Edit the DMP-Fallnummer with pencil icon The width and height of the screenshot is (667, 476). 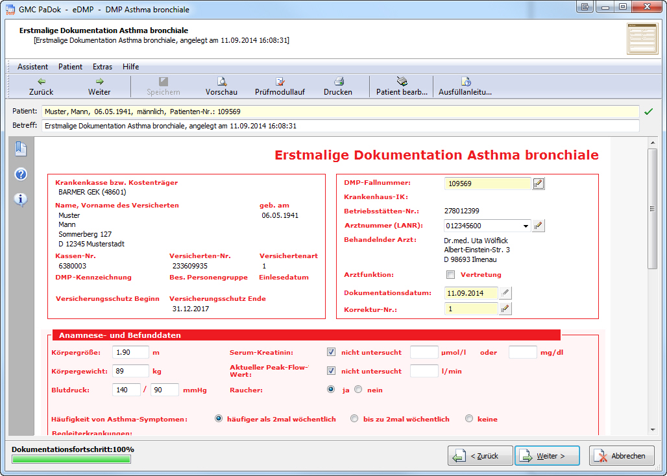539,184
